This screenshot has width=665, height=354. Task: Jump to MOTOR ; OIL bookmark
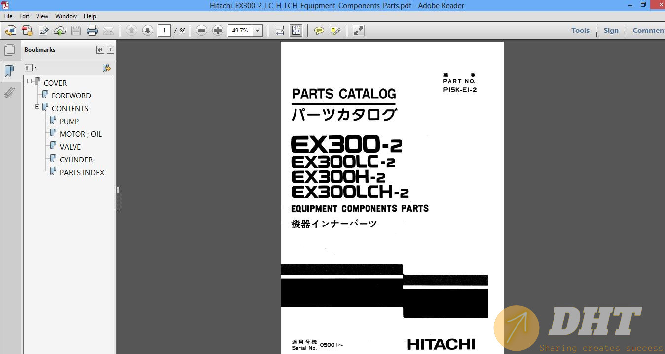(x=80, y=134)
